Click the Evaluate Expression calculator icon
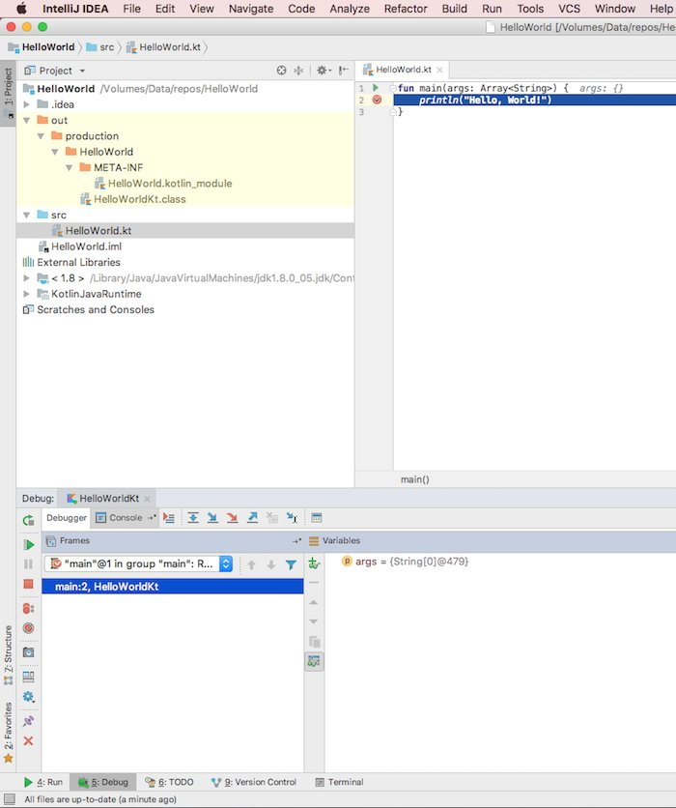 pos(317,518)
